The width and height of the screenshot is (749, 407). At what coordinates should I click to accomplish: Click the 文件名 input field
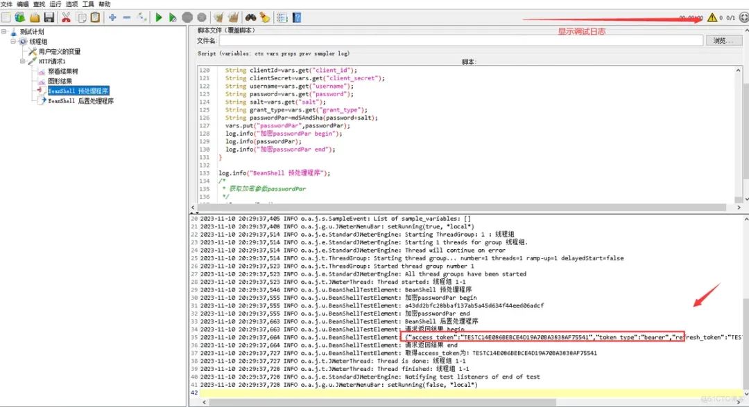pyautogui.click(x=461, y=41)
